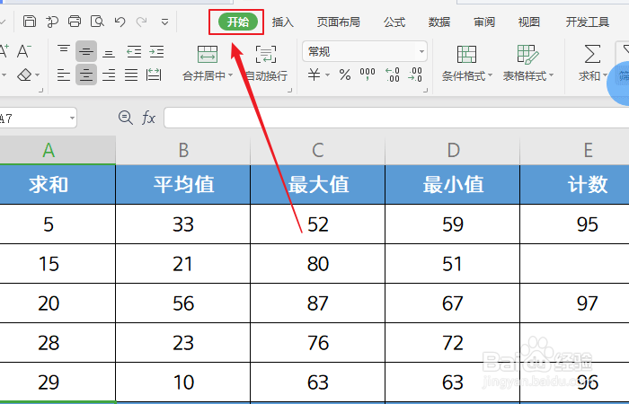The width and height of the screenshot is (629, 404).
Task: Open the alignment group dialog launcher
Action: [289, 91]
